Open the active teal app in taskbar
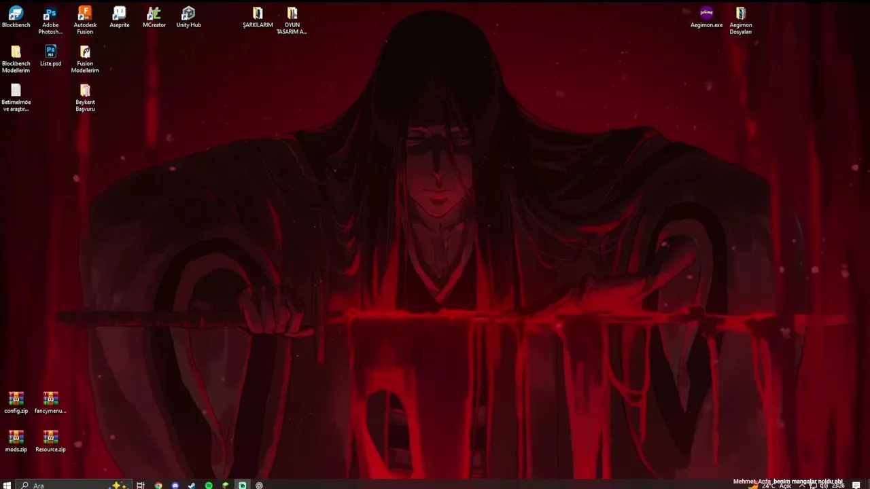The image size is (870, 489). tap(242, 485)
